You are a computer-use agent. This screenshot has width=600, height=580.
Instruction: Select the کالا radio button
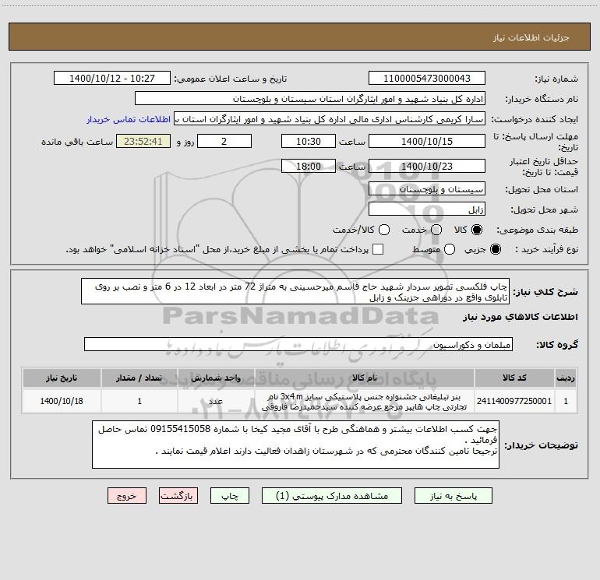click(x=477, y=230)
